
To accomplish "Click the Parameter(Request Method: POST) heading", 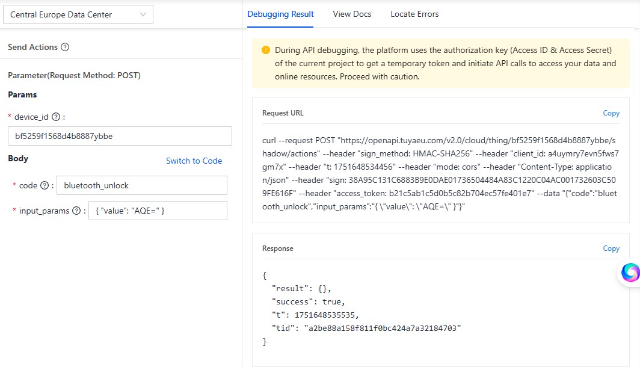I will click(75, 75).
